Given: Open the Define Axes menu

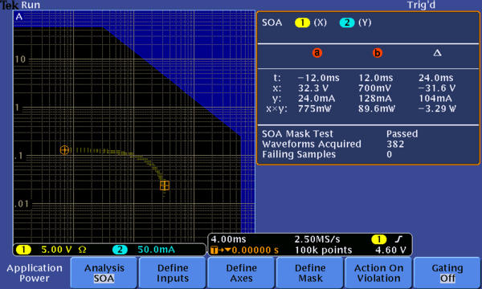Looking at the screenshot, I should 241,273.
